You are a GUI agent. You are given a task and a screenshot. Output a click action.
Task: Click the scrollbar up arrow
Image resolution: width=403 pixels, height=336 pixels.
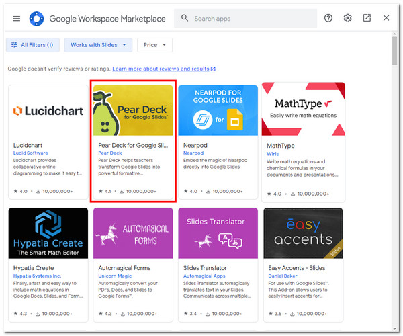click(x=394, y=34)
